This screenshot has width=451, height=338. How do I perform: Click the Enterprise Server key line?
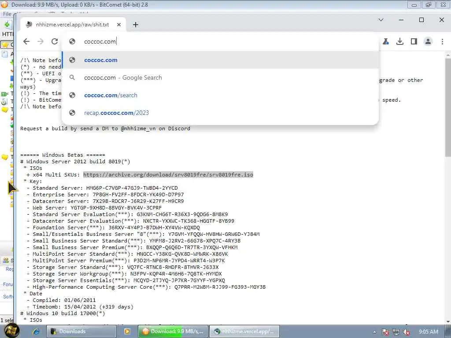(x=105, y=195)
